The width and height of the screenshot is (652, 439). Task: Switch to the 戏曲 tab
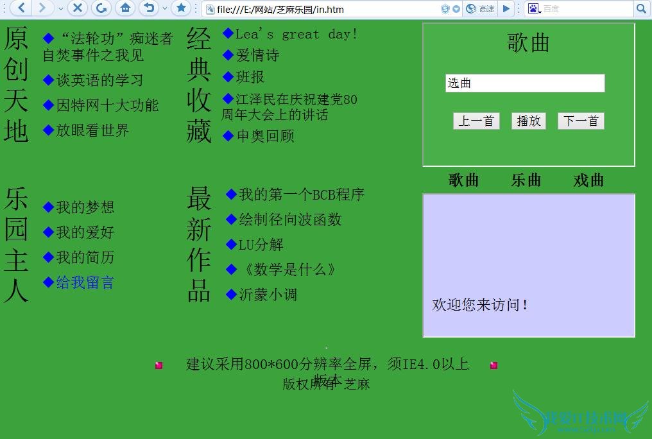(587, 180)
